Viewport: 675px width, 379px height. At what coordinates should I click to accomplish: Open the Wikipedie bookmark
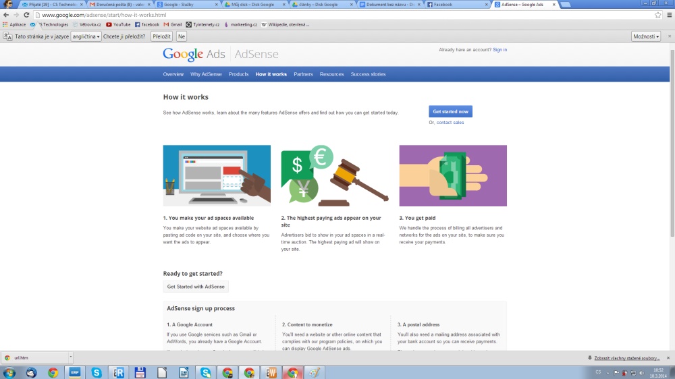(x=285, y=24)
